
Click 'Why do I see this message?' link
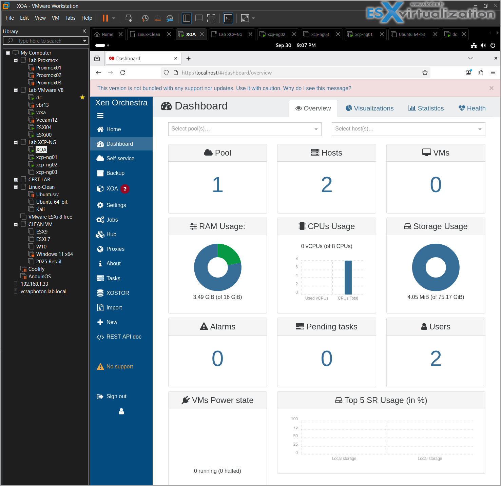tap(317, 88)
